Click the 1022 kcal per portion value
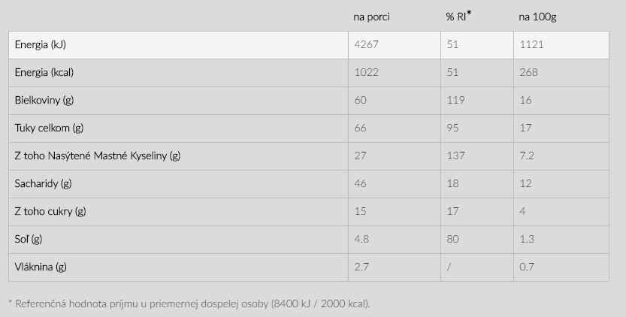The height and width of the screenshot is (317, 626). click(x=365, y=73)
